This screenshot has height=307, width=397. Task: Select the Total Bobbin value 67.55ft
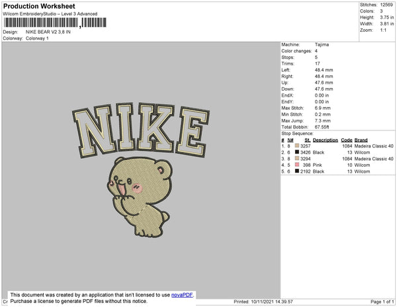click(x=322, y=127)
